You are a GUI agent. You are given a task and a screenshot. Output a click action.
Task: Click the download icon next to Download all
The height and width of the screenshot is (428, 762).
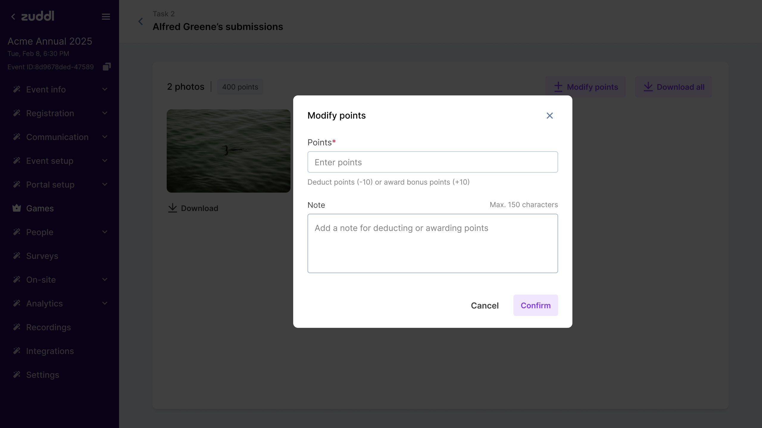point(648,87)
